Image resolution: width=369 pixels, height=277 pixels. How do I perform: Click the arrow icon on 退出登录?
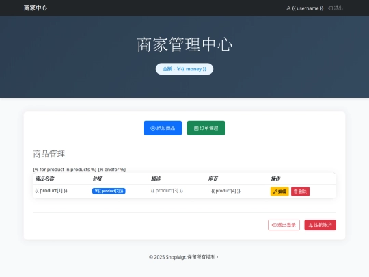(x=274, y=225)
